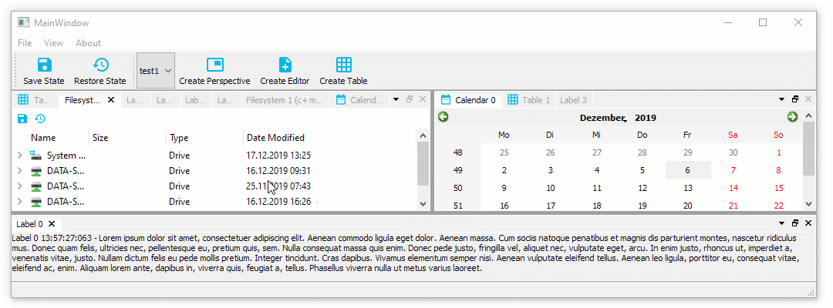Select December 13 in the calendar

pyautogui.click(x=687, y=188)
